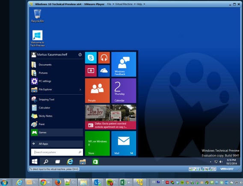Screen dimensions: 243x186
Task: Launch Paint
Action: (x=57, y=124)
